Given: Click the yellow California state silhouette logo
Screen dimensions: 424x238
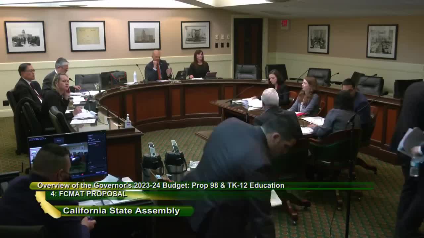Looking at the screenshot, I should [47, 205].
